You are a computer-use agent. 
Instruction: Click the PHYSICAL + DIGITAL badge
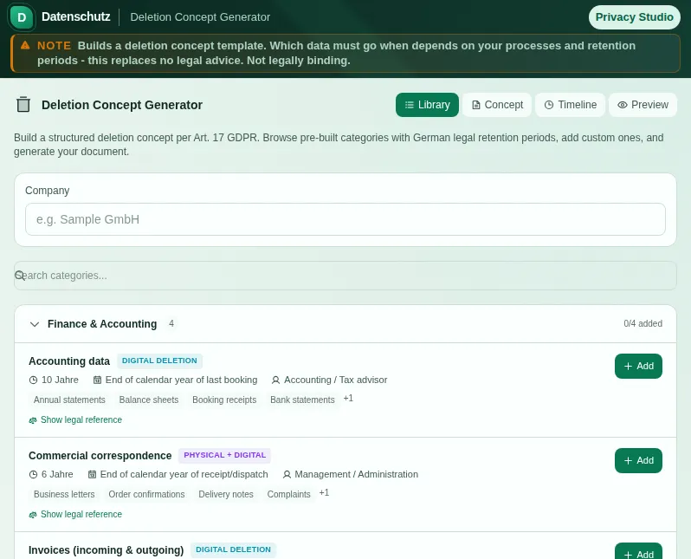225,455
